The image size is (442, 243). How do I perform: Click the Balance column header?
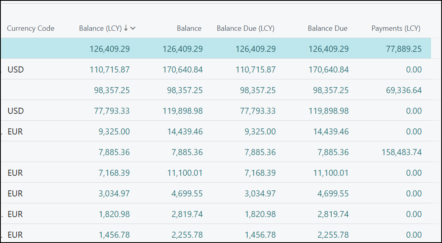pos(189,28)
